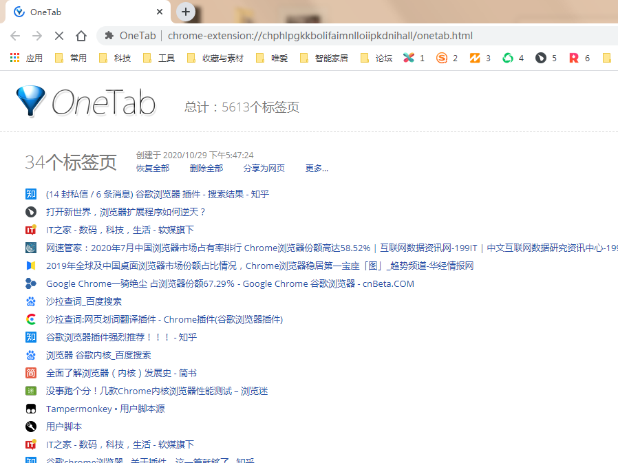Image resolution: width=618 pixels, height=463 pixels.
Task: Click the browser forward arrow
Action: click(x=37, y=36)
